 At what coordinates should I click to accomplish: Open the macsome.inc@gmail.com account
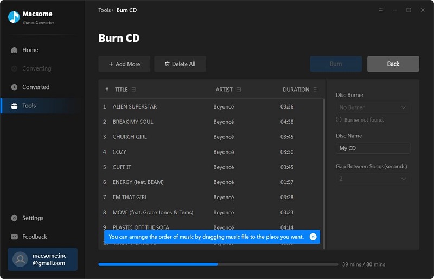(43, 259)
